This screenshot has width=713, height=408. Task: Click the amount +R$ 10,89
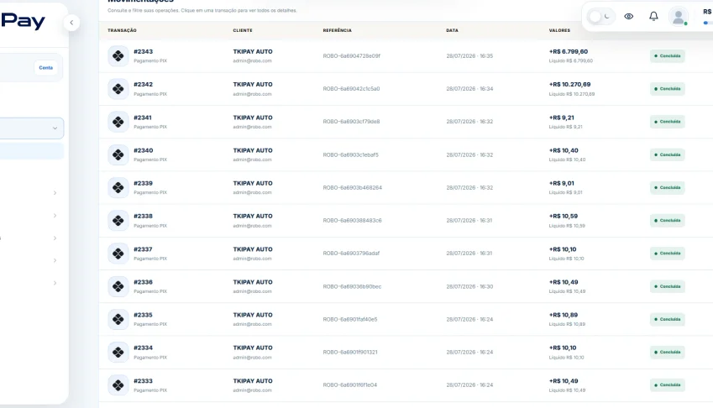click(564, 315)
